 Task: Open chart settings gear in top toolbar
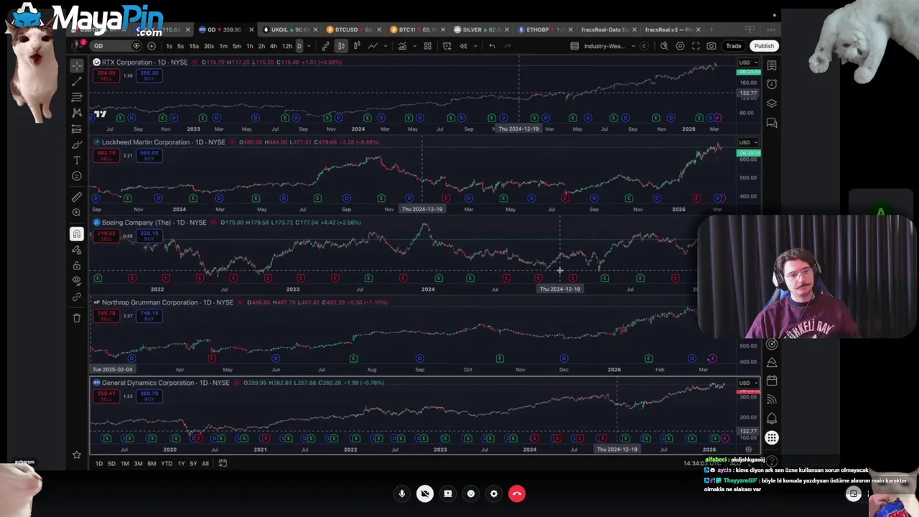pos(680,46)
